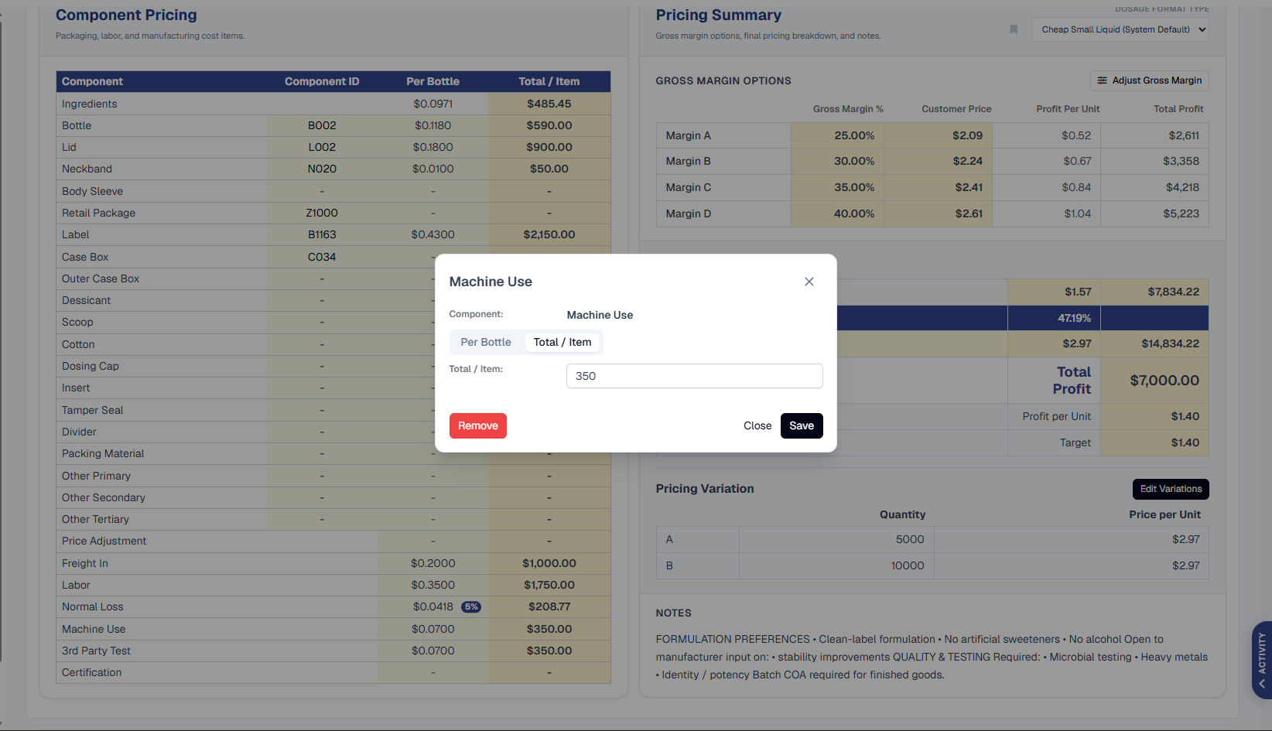Click Adjust Gross Margin button
The image size is (1272, 731).
(x=1149, y=80)
